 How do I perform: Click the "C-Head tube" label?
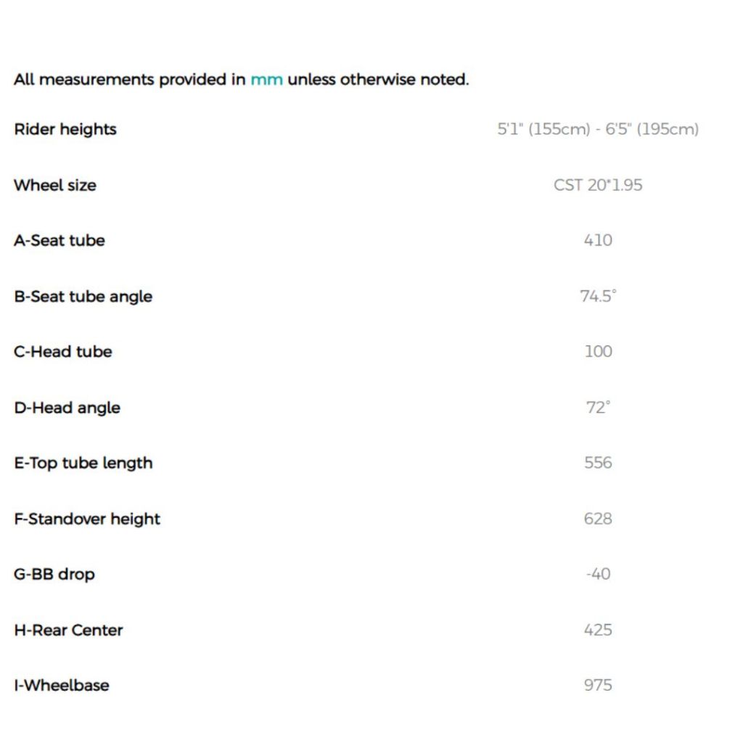coord(63,352)
